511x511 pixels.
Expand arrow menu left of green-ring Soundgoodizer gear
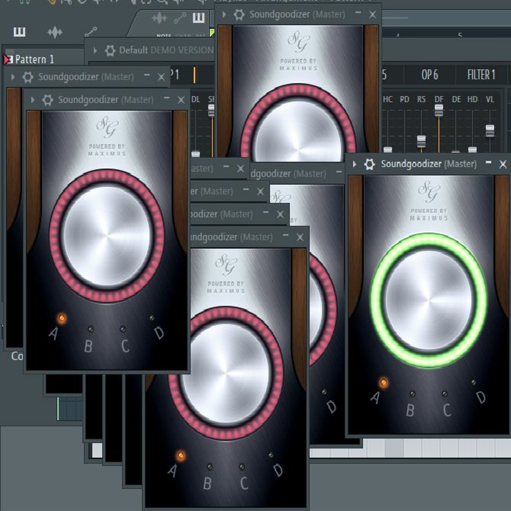pyautogui.click(x=355, y=164)
